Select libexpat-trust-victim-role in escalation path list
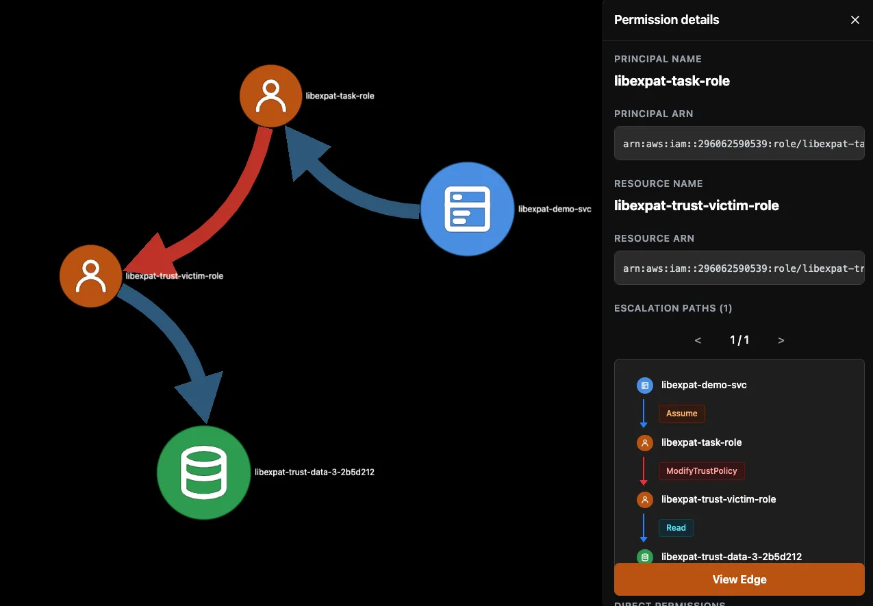The width and height of the screenshot is (873, 606). [x=718, y=499]
